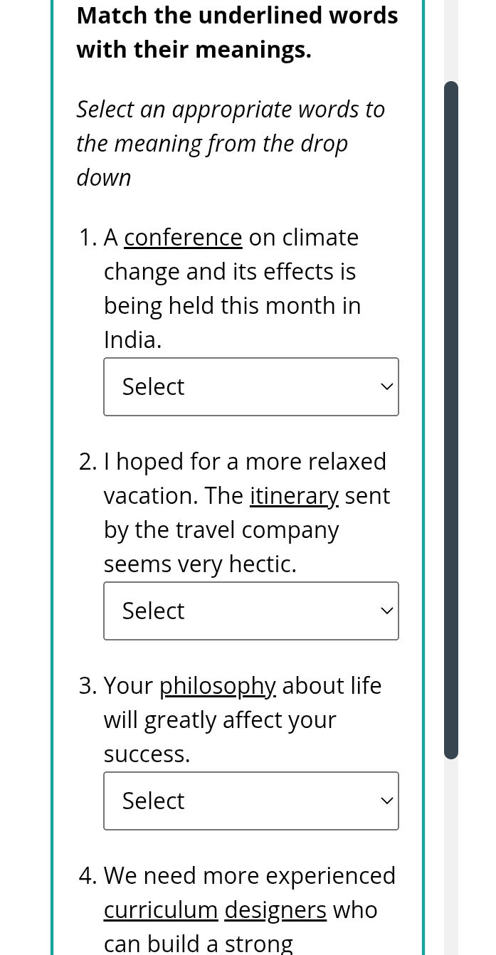This screenshot has height=955, width=496.
Task: Click the instructions text in italics
Action: point(231,142)
